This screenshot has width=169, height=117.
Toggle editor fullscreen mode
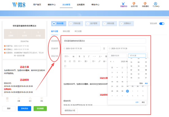click(65, 66)
